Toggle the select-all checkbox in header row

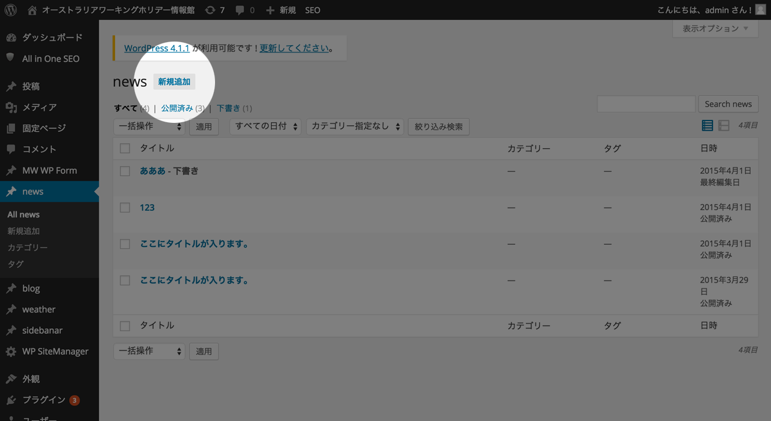pos(125,148)
